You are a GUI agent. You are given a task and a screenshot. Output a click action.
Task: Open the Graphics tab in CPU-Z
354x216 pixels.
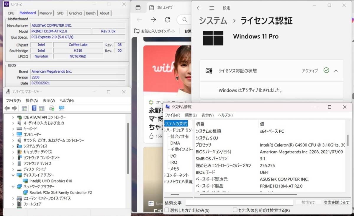click(x=76, y=13)
